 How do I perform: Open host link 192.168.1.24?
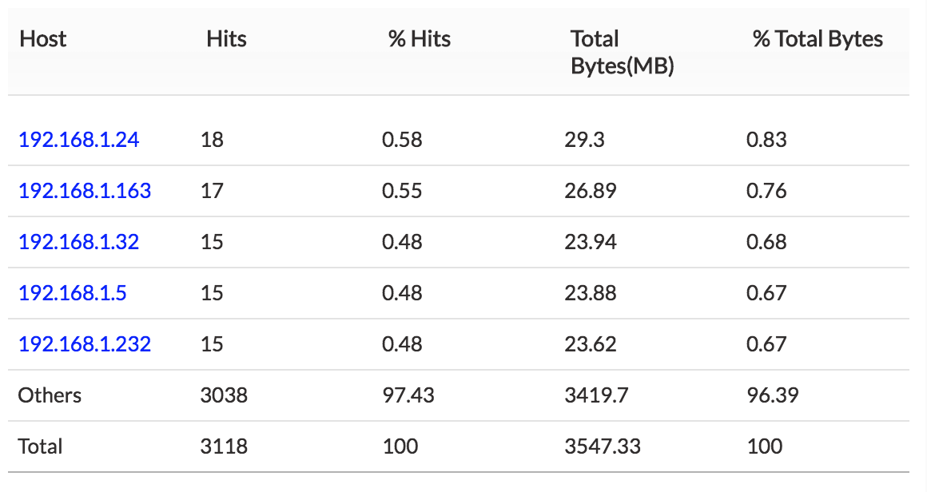pos(78,140)
